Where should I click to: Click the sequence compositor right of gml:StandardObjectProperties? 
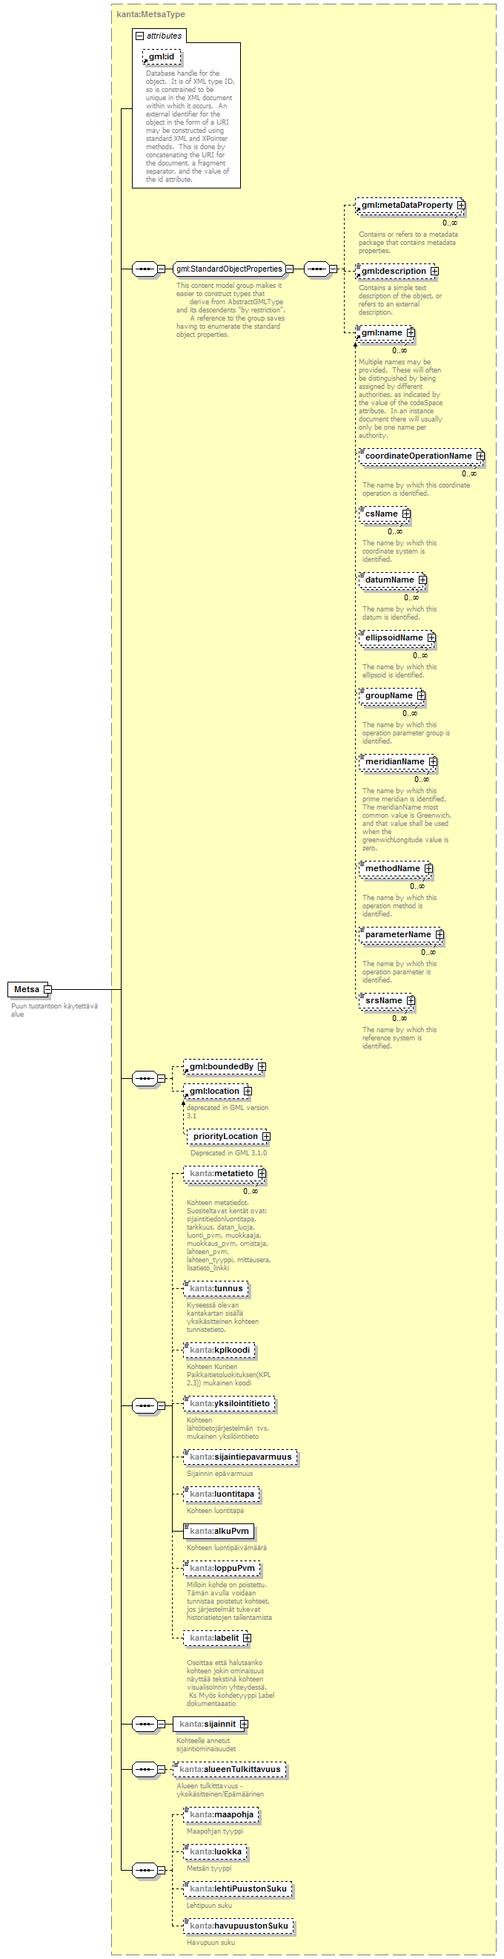(316, 269)
